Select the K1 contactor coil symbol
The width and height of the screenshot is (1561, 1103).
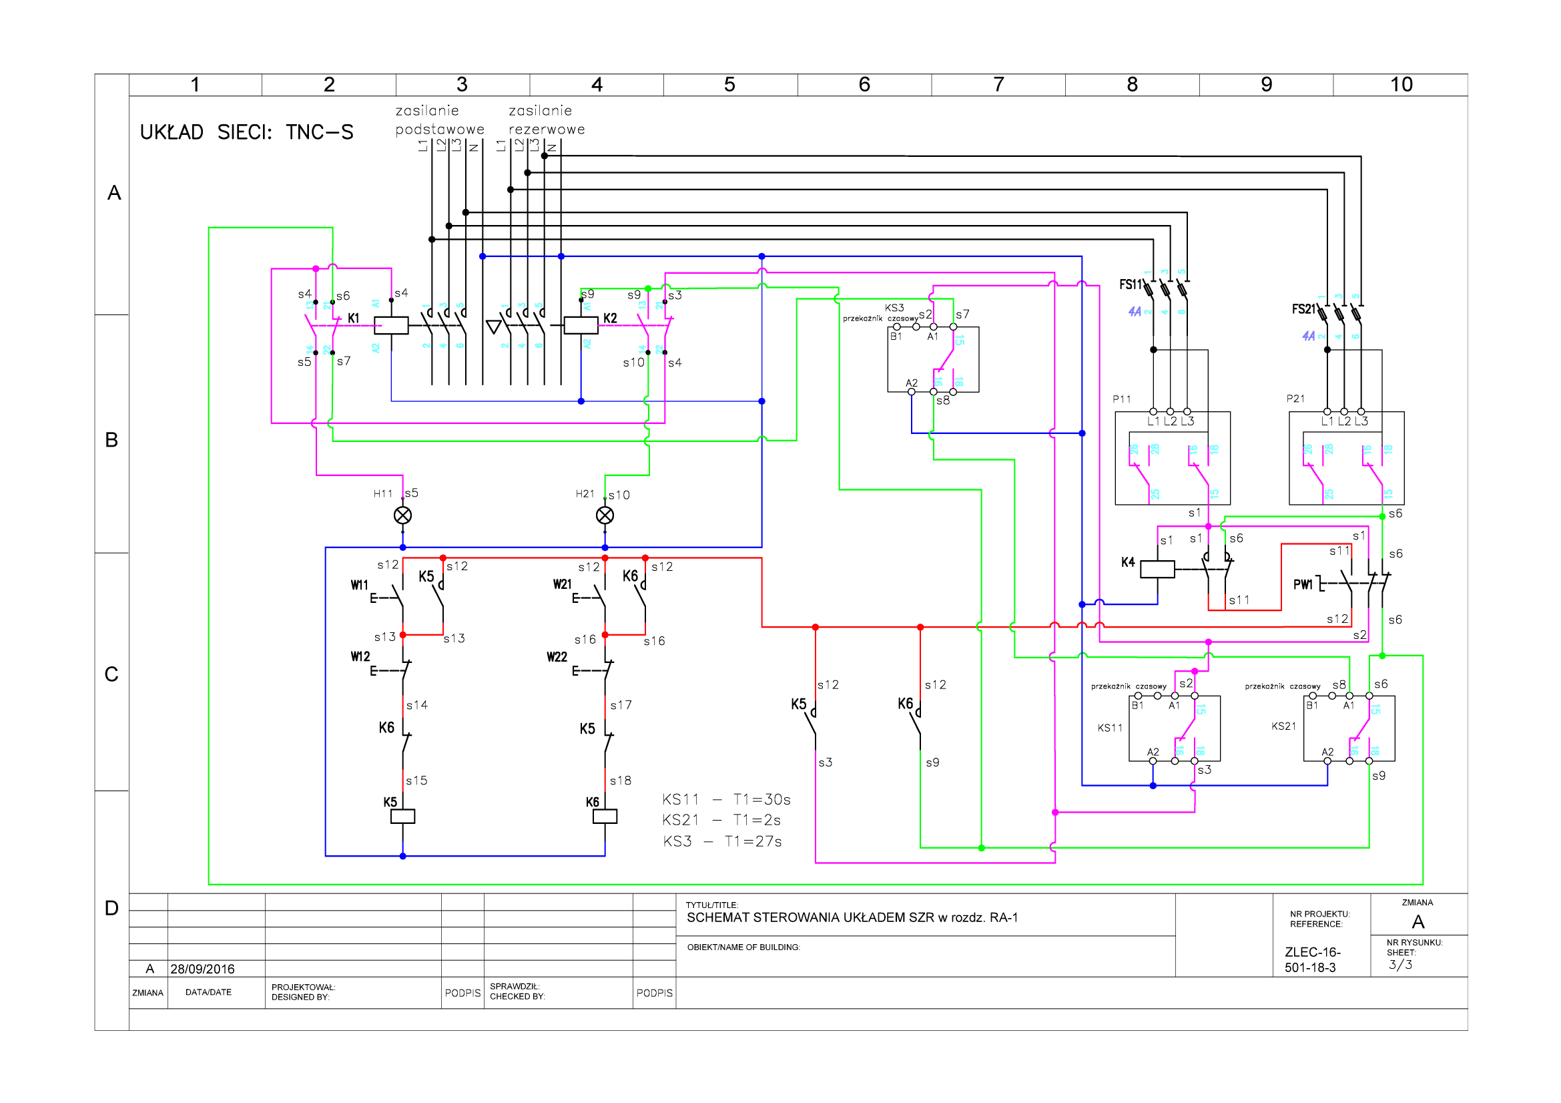(391, 326)
